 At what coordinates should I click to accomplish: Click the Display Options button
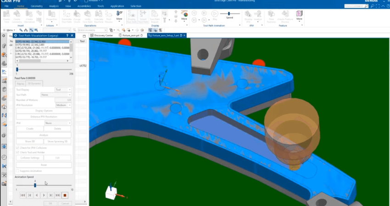pyautogui.click(x=44, y=111)
